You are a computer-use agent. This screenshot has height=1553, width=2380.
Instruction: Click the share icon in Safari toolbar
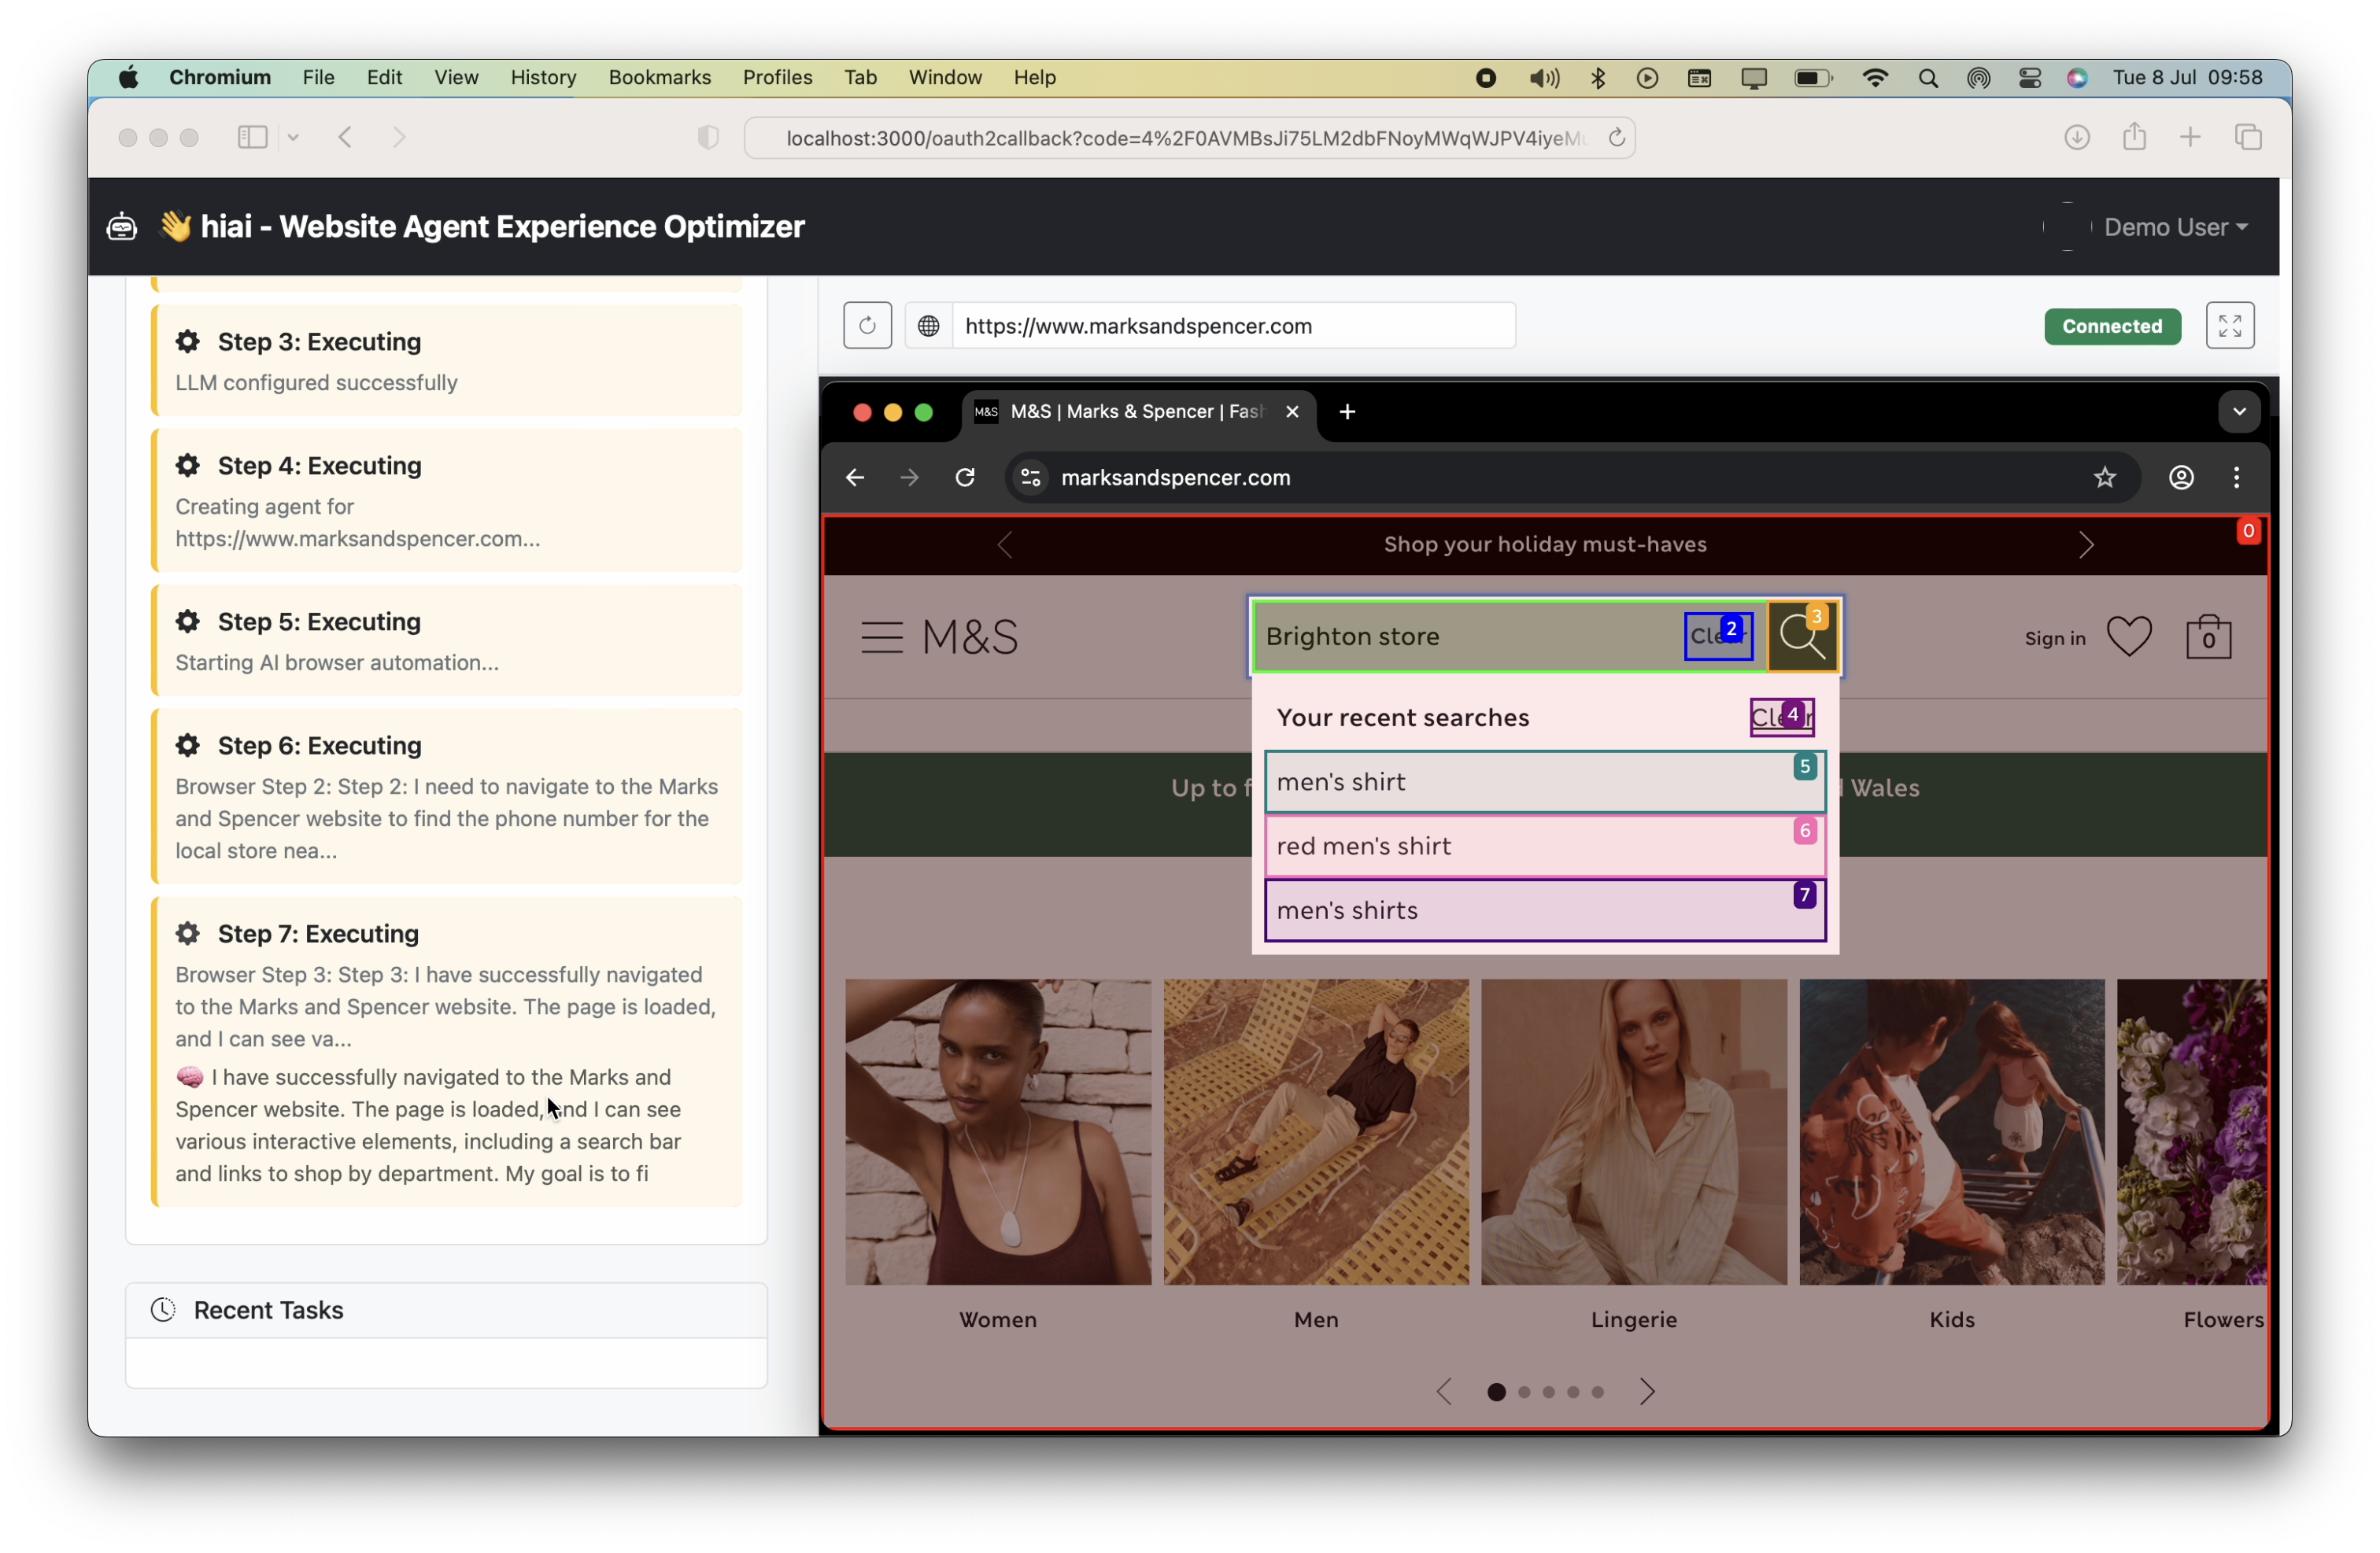pyautogui.click(x=2135, y=137)
